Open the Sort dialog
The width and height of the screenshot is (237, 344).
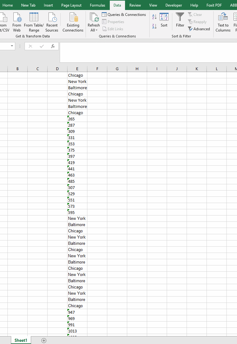(x=164, y=20)
